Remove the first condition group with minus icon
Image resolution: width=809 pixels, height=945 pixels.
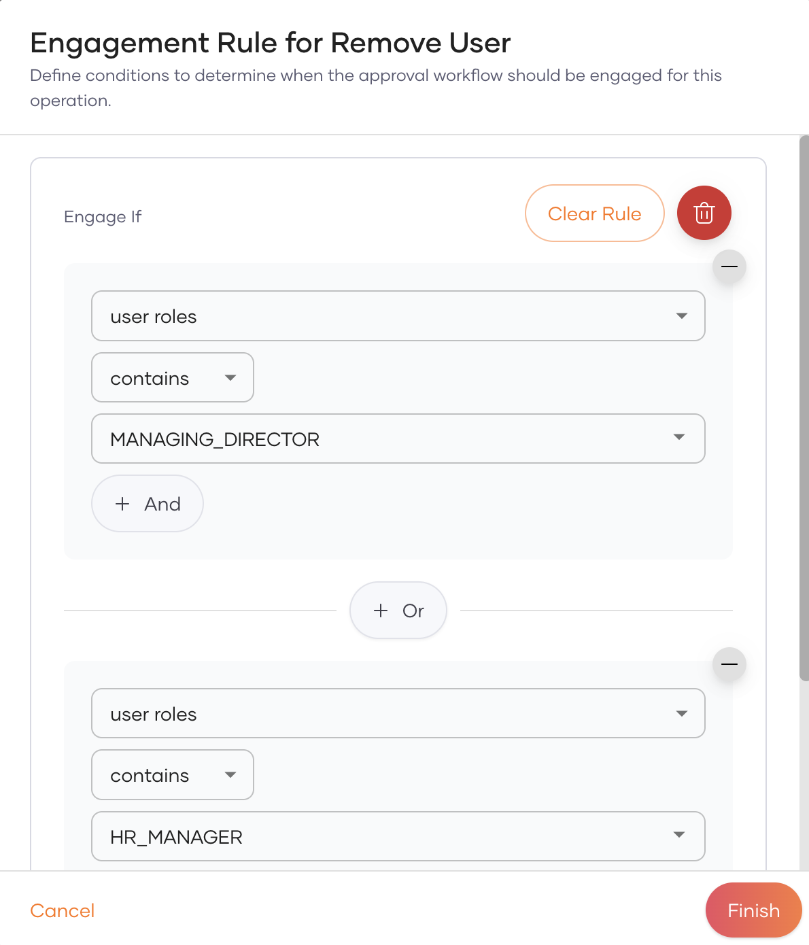729,267
